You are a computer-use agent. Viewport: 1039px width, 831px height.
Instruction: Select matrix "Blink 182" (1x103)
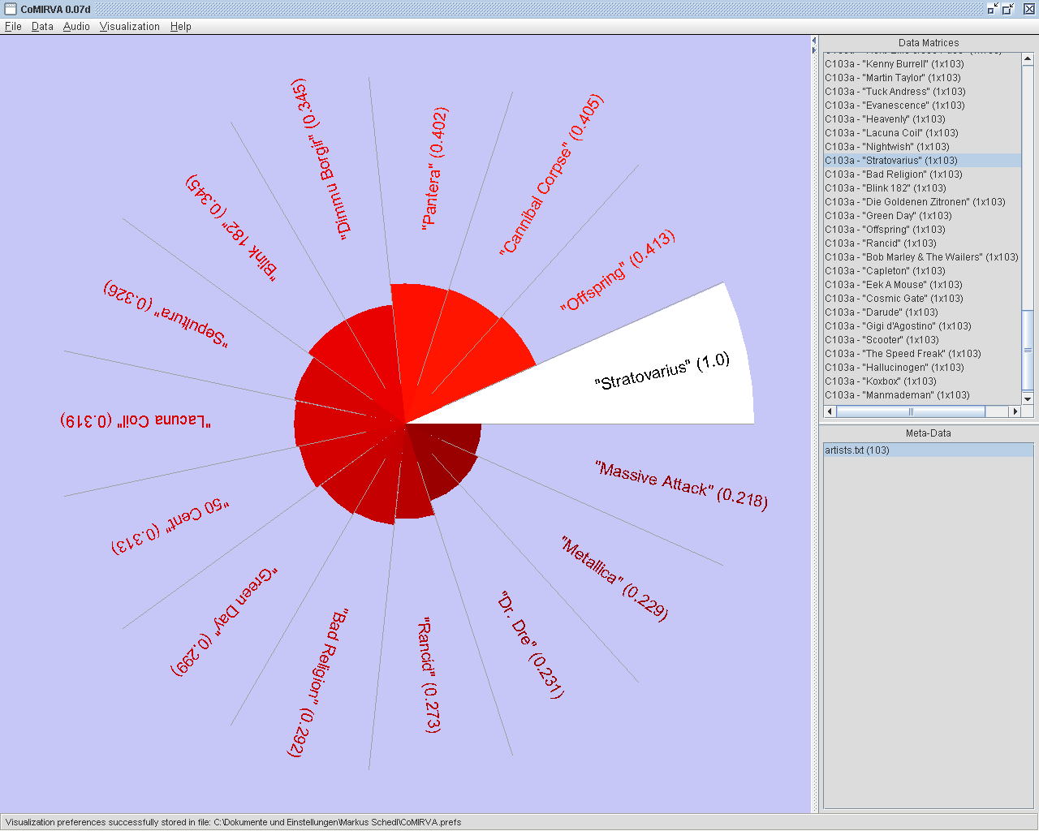(922, 188)
